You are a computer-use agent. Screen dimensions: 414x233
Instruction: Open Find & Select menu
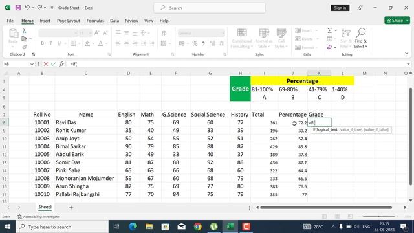[361, 39]
